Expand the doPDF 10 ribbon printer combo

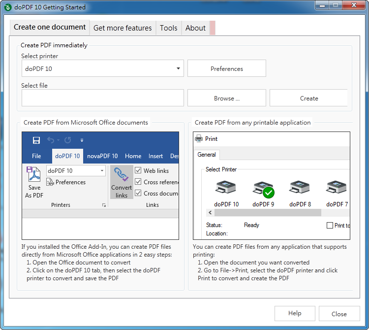tap(102, 170)
